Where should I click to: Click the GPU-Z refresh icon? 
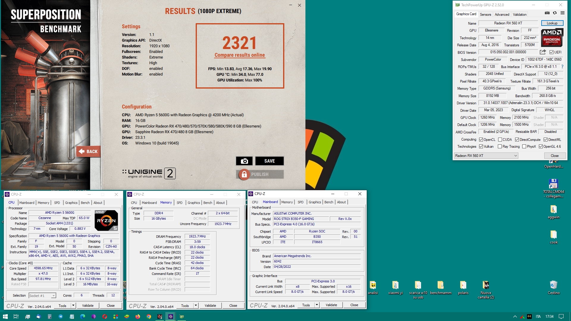pos(555,13)
